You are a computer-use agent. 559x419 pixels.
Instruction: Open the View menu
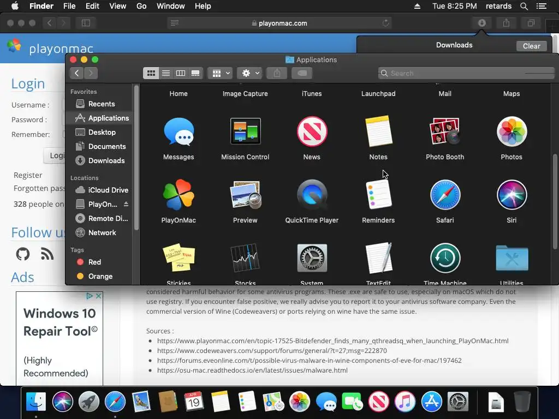118,6
